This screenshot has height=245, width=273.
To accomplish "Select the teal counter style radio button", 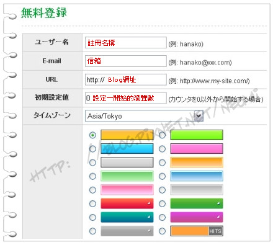I will (x=92, y=217).
